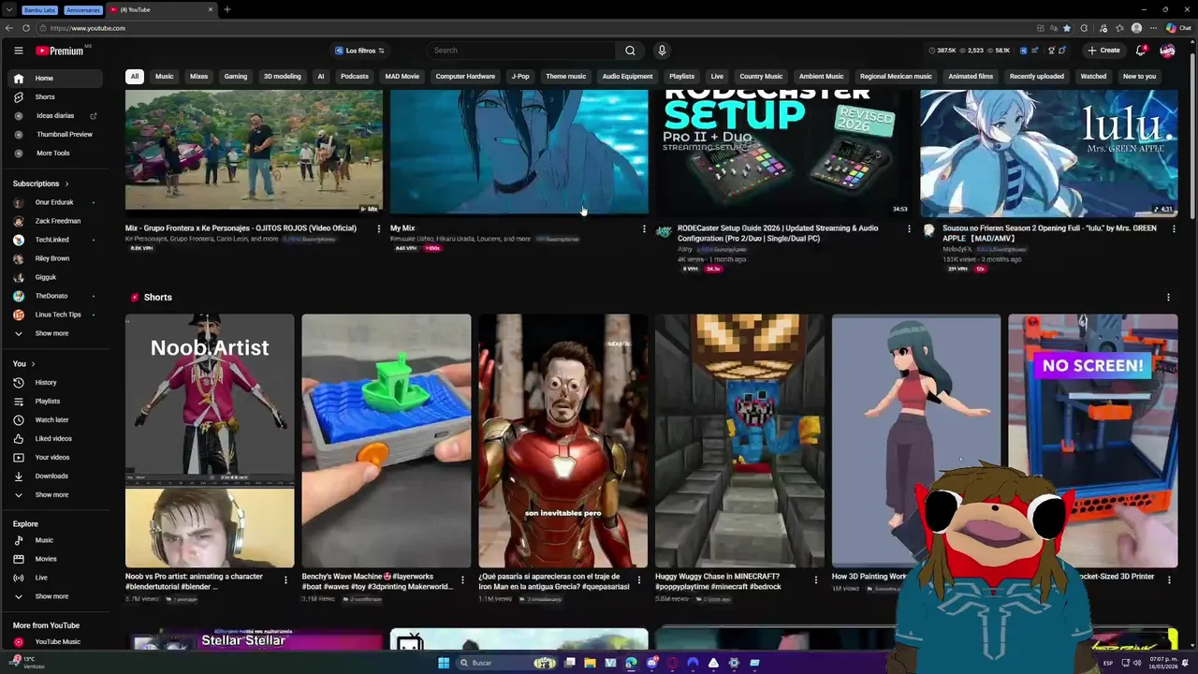Open Huggy Wuggy Minecraft short thumbnail
The image size is (1198, 674).
pyautogui.click(x=739, y=441)
